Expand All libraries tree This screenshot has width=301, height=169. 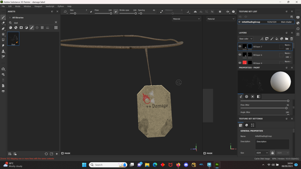pyautogui.click(x=10, y=18)
